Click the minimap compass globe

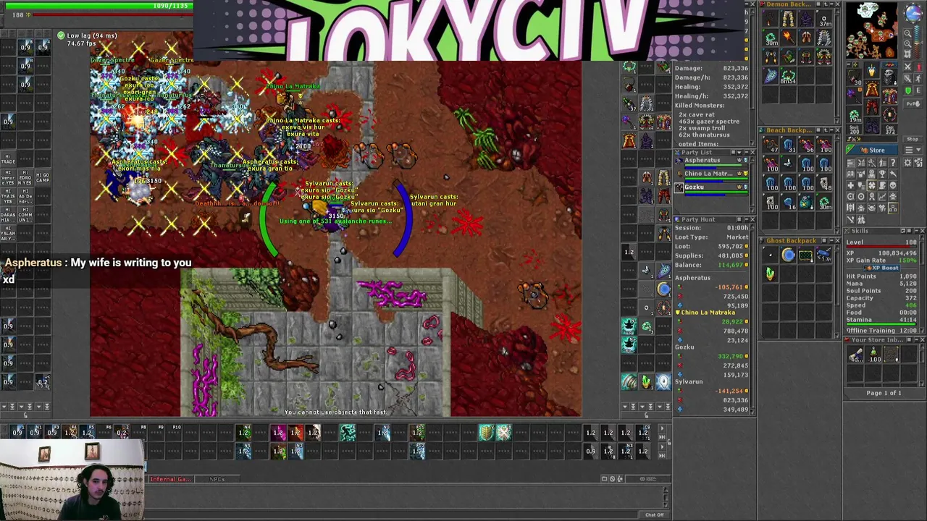pyautogui.click(x=913, y=14)
